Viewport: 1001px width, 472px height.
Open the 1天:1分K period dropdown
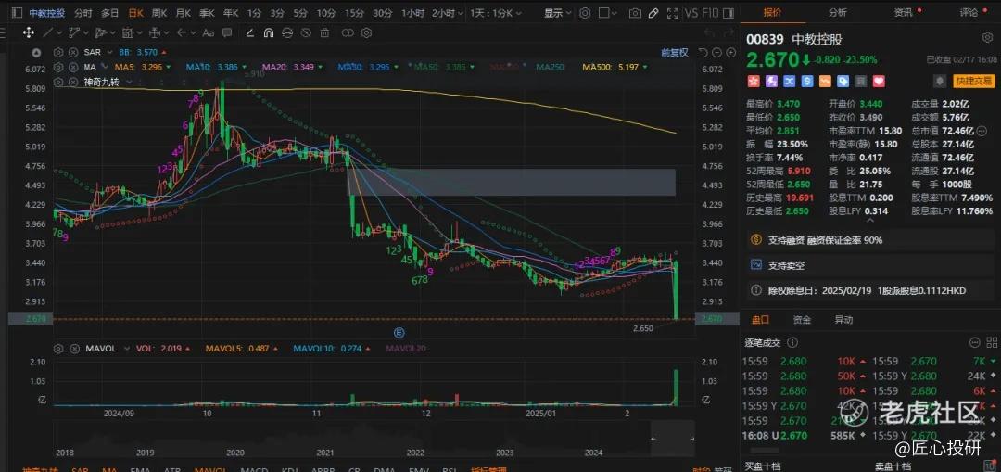pos(497,13)
